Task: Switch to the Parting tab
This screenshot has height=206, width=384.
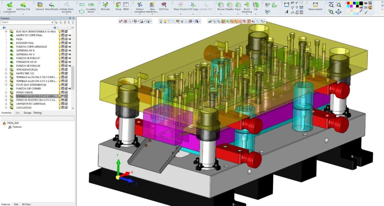Action: 37,113
